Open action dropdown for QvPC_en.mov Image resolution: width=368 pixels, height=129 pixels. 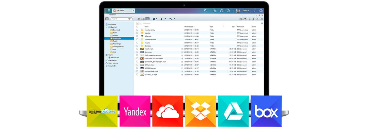(x=182, y=65)
